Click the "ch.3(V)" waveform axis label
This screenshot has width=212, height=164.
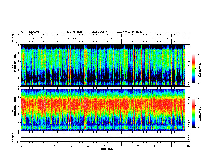13,137
